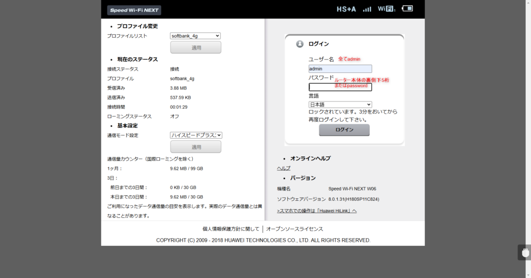
Task: Open the 言語 dropdown set to 日本語
Action: click(340, 105)
